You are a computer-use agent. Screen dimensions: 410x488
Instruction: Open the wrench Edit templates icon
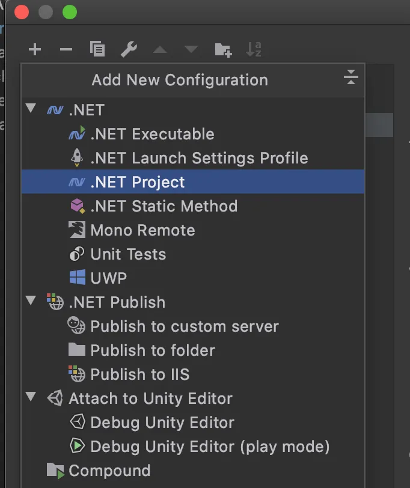click(x=129, y=49)
